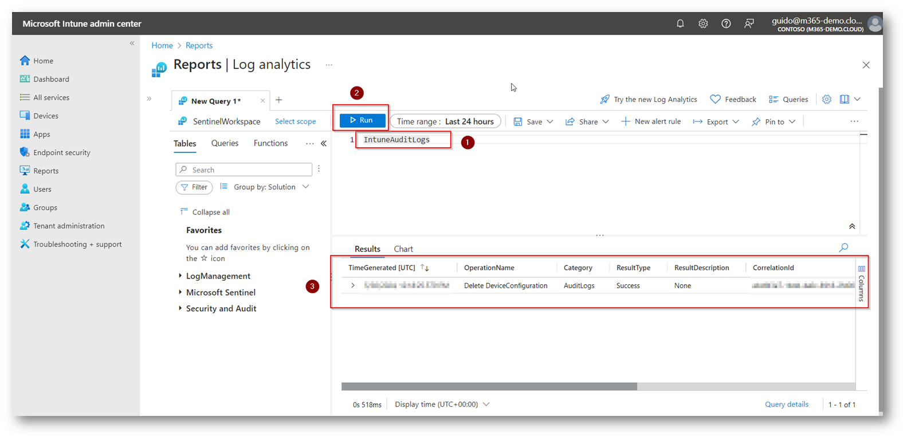Open the Save dropdown
This screenshot has width=907, height=440.
click(533, 121)
